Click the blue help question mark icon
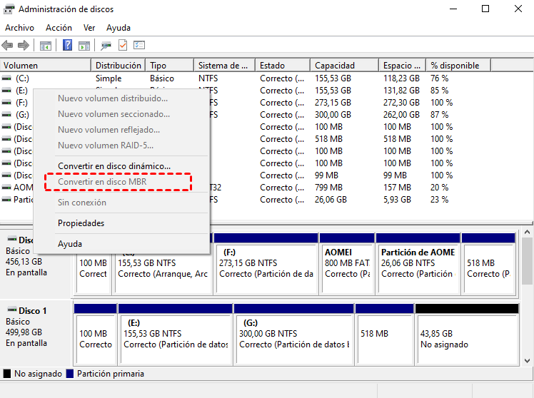The image size is (534, 398). 67,46
